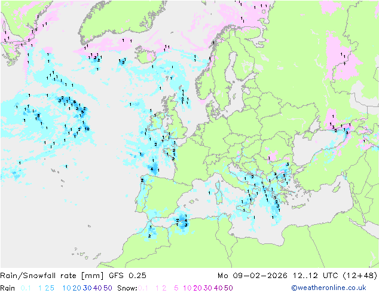Click the '(12+48)' forecast offset text
Screen dimensions: 379x293
tap(360, 276)
